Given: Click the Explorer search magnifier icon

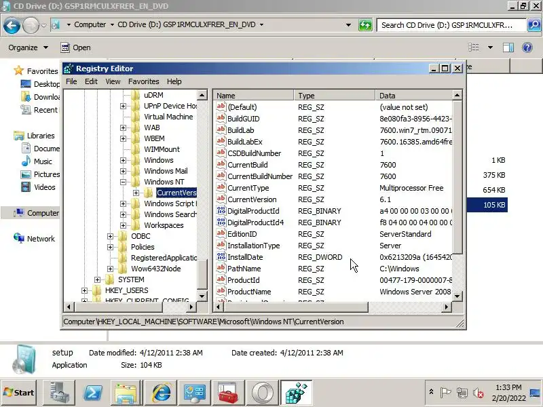Looking at the screenshot, I should pos(534,25).
